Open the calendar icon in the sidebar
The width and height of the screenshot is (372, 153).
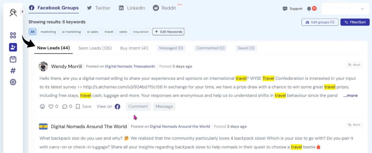(x=13, y=59)
